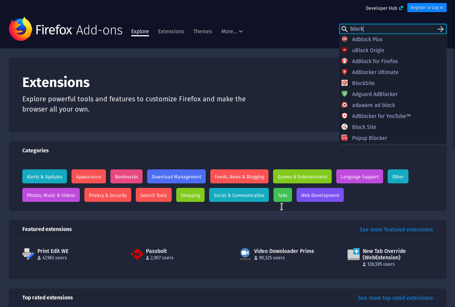Click the Passbolt extension icon

coord(137,254)
